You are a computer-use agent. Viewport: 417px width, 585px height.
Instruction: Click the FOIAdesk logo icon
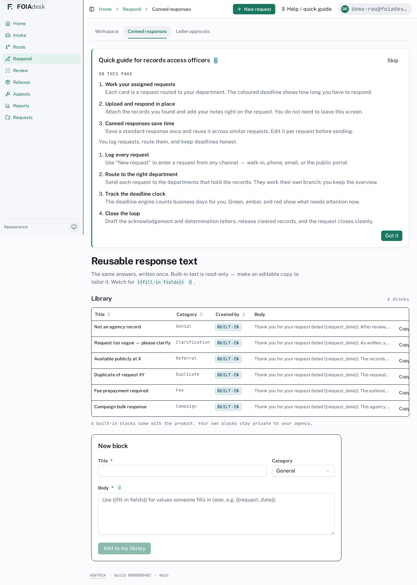pyautogui.click(x=10, y=7)
